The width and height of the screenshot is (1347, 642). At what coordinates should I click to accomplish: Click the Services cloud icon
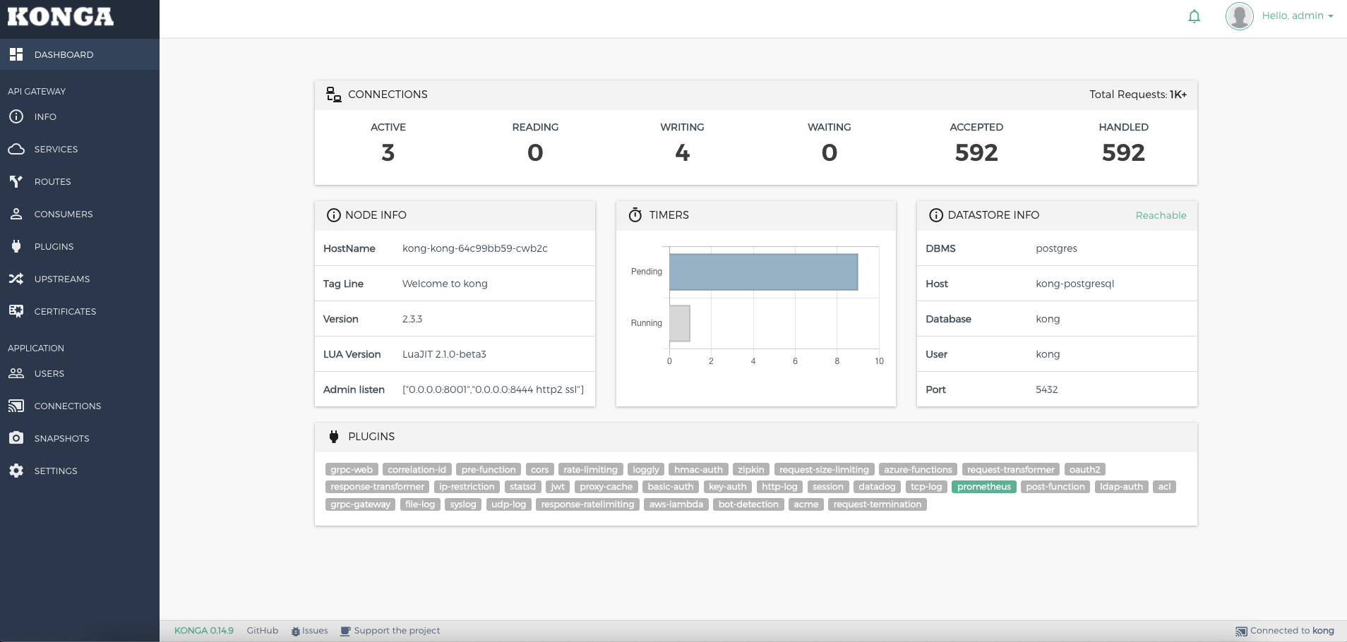point(16,149)
